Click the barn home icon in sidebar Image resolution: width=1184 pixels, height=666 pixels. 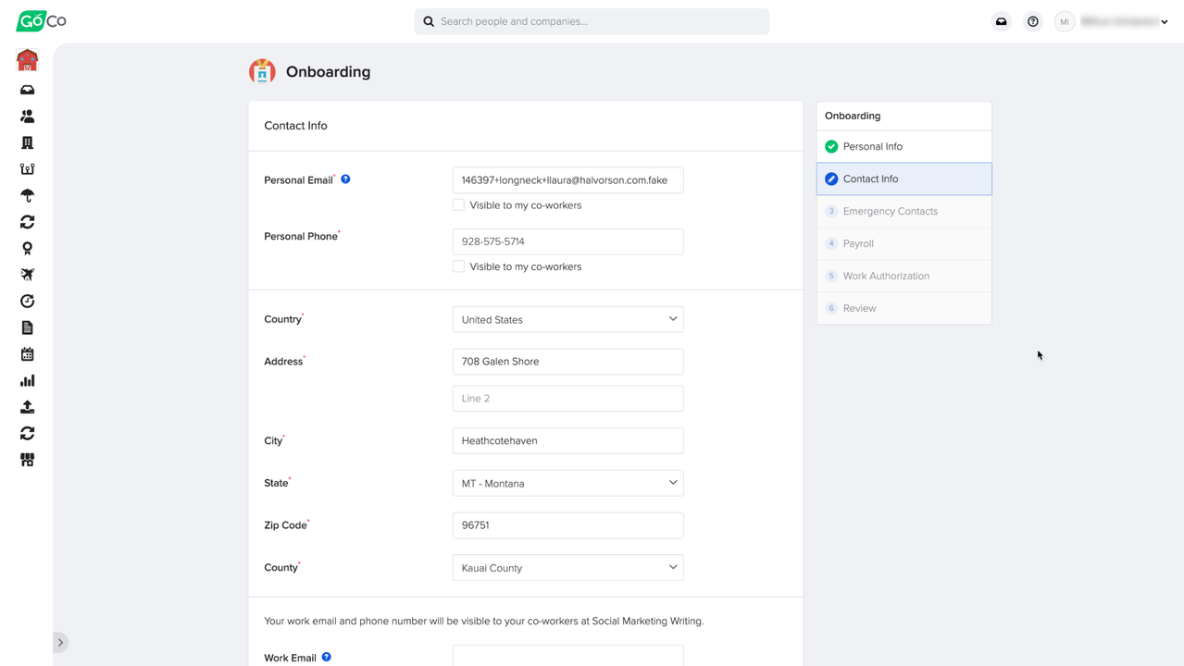pos(27,61)
